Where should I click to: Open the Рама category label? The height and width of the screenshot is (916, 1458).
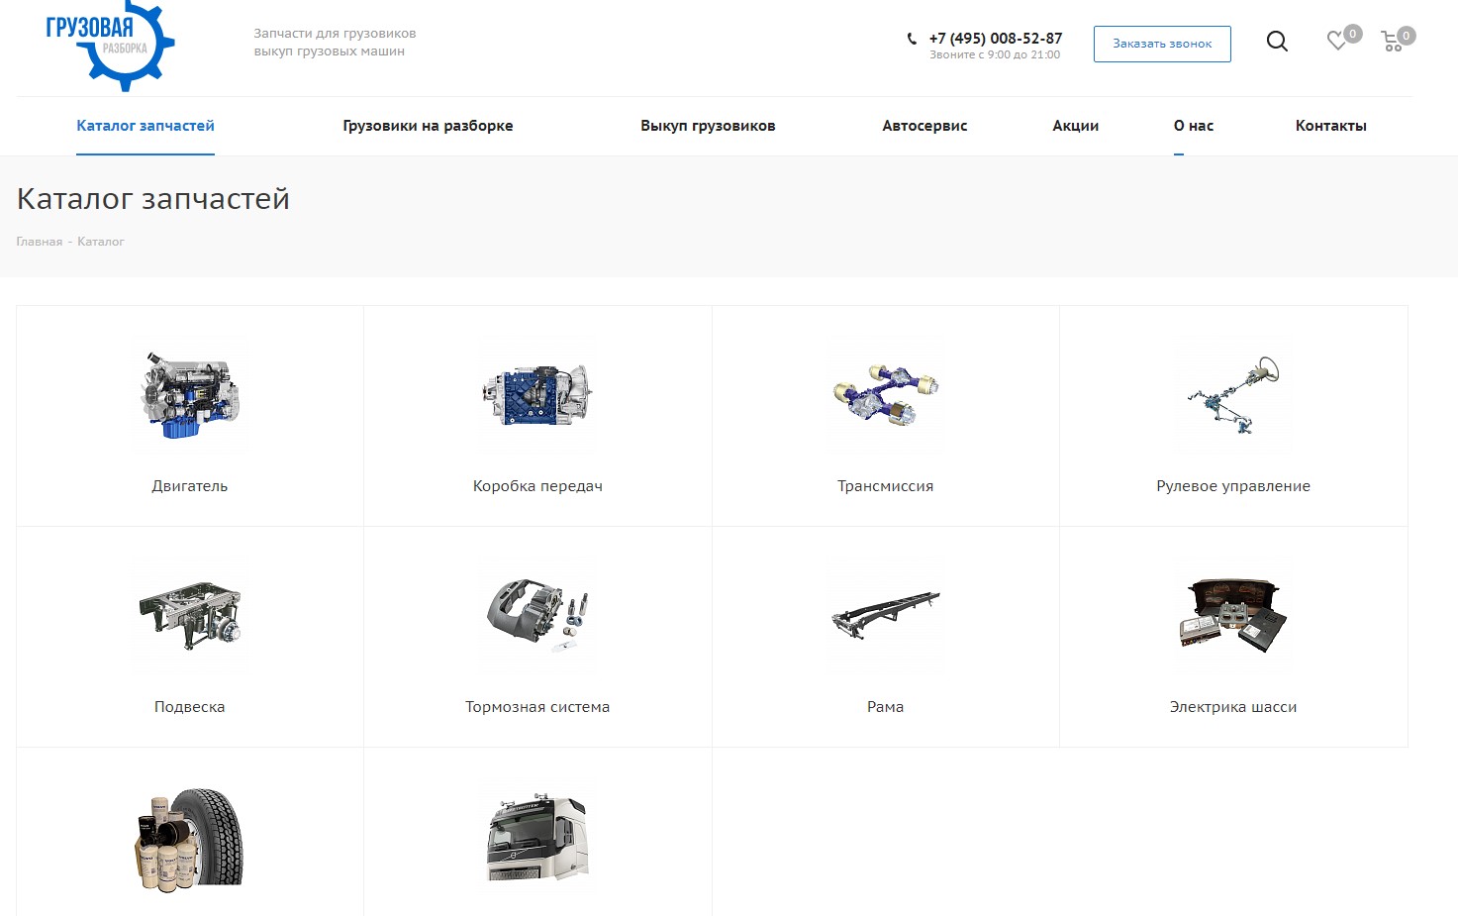[x=886, y=707]
